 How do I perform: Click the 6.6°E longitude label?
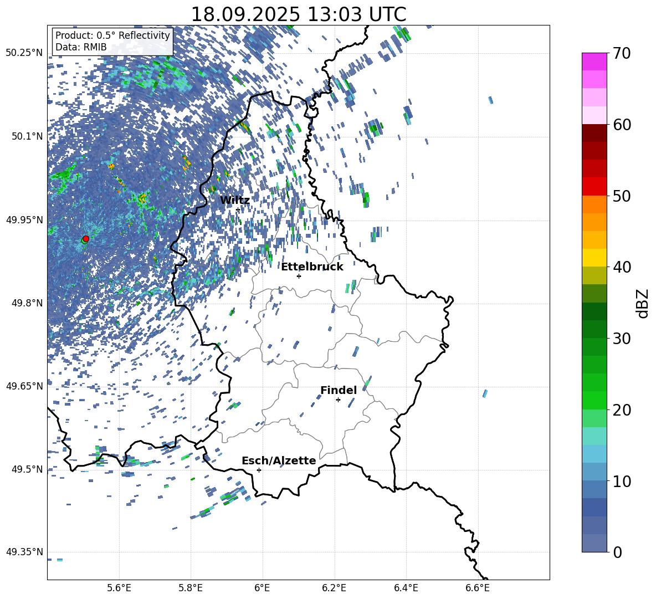click(x=478, y=588)
